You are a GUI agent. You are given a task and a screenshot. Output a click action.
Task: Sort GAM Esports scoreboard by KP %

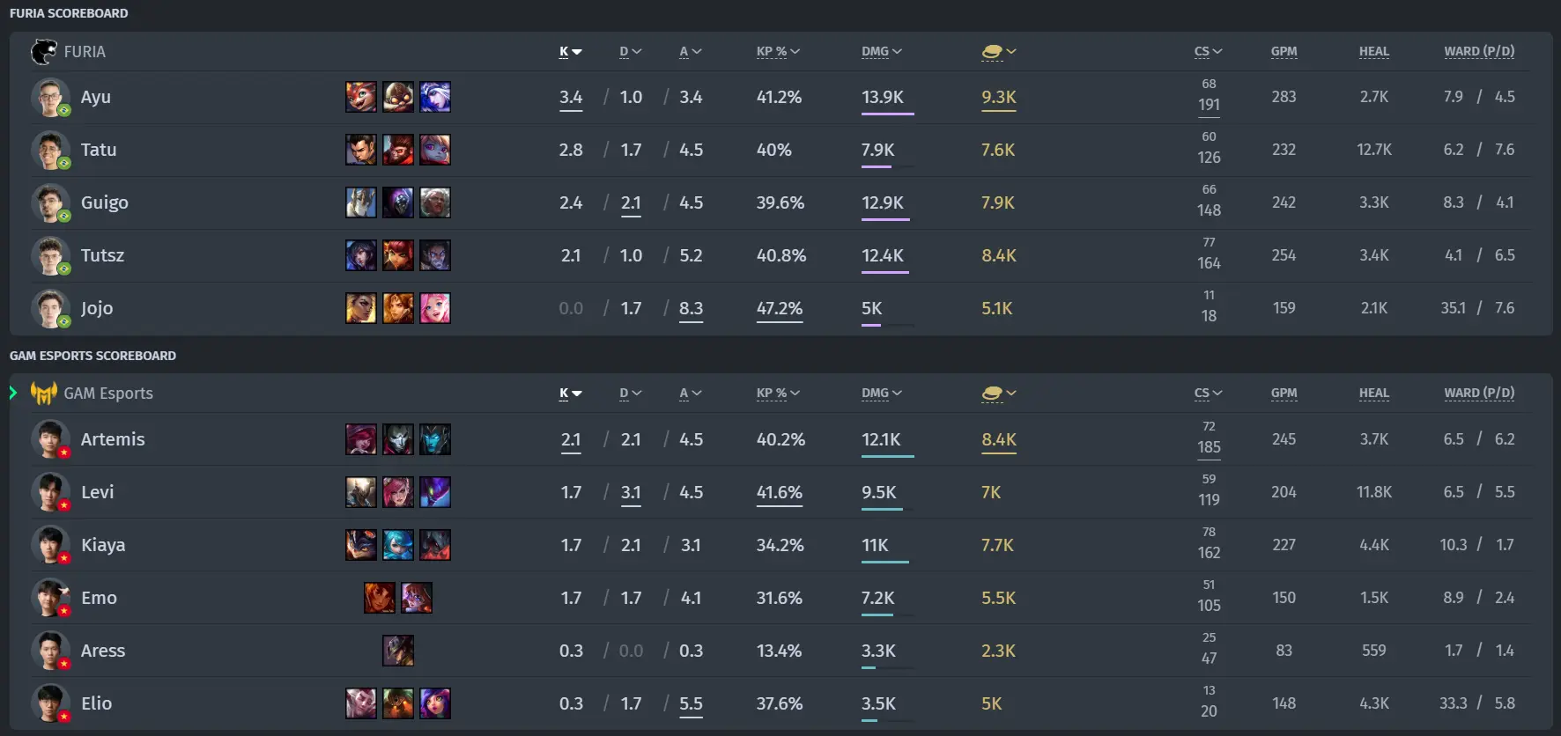tap(778, 394)
